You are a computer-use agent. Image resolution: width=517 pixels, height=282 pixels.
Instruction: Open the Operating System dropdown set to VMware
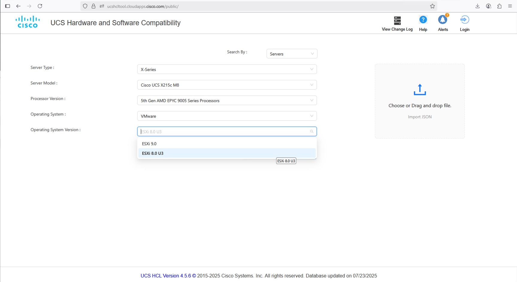(226, 116)
